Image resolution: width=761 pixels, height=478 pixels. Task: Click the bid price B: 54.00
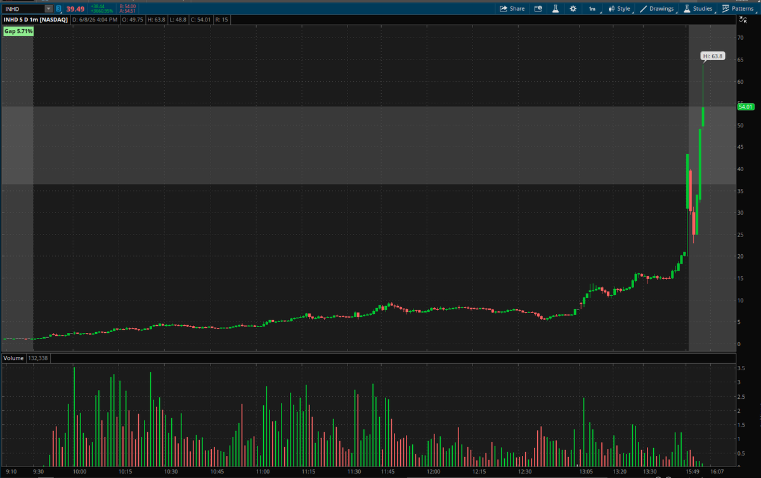pyautogui.click(x=127, y=6)
